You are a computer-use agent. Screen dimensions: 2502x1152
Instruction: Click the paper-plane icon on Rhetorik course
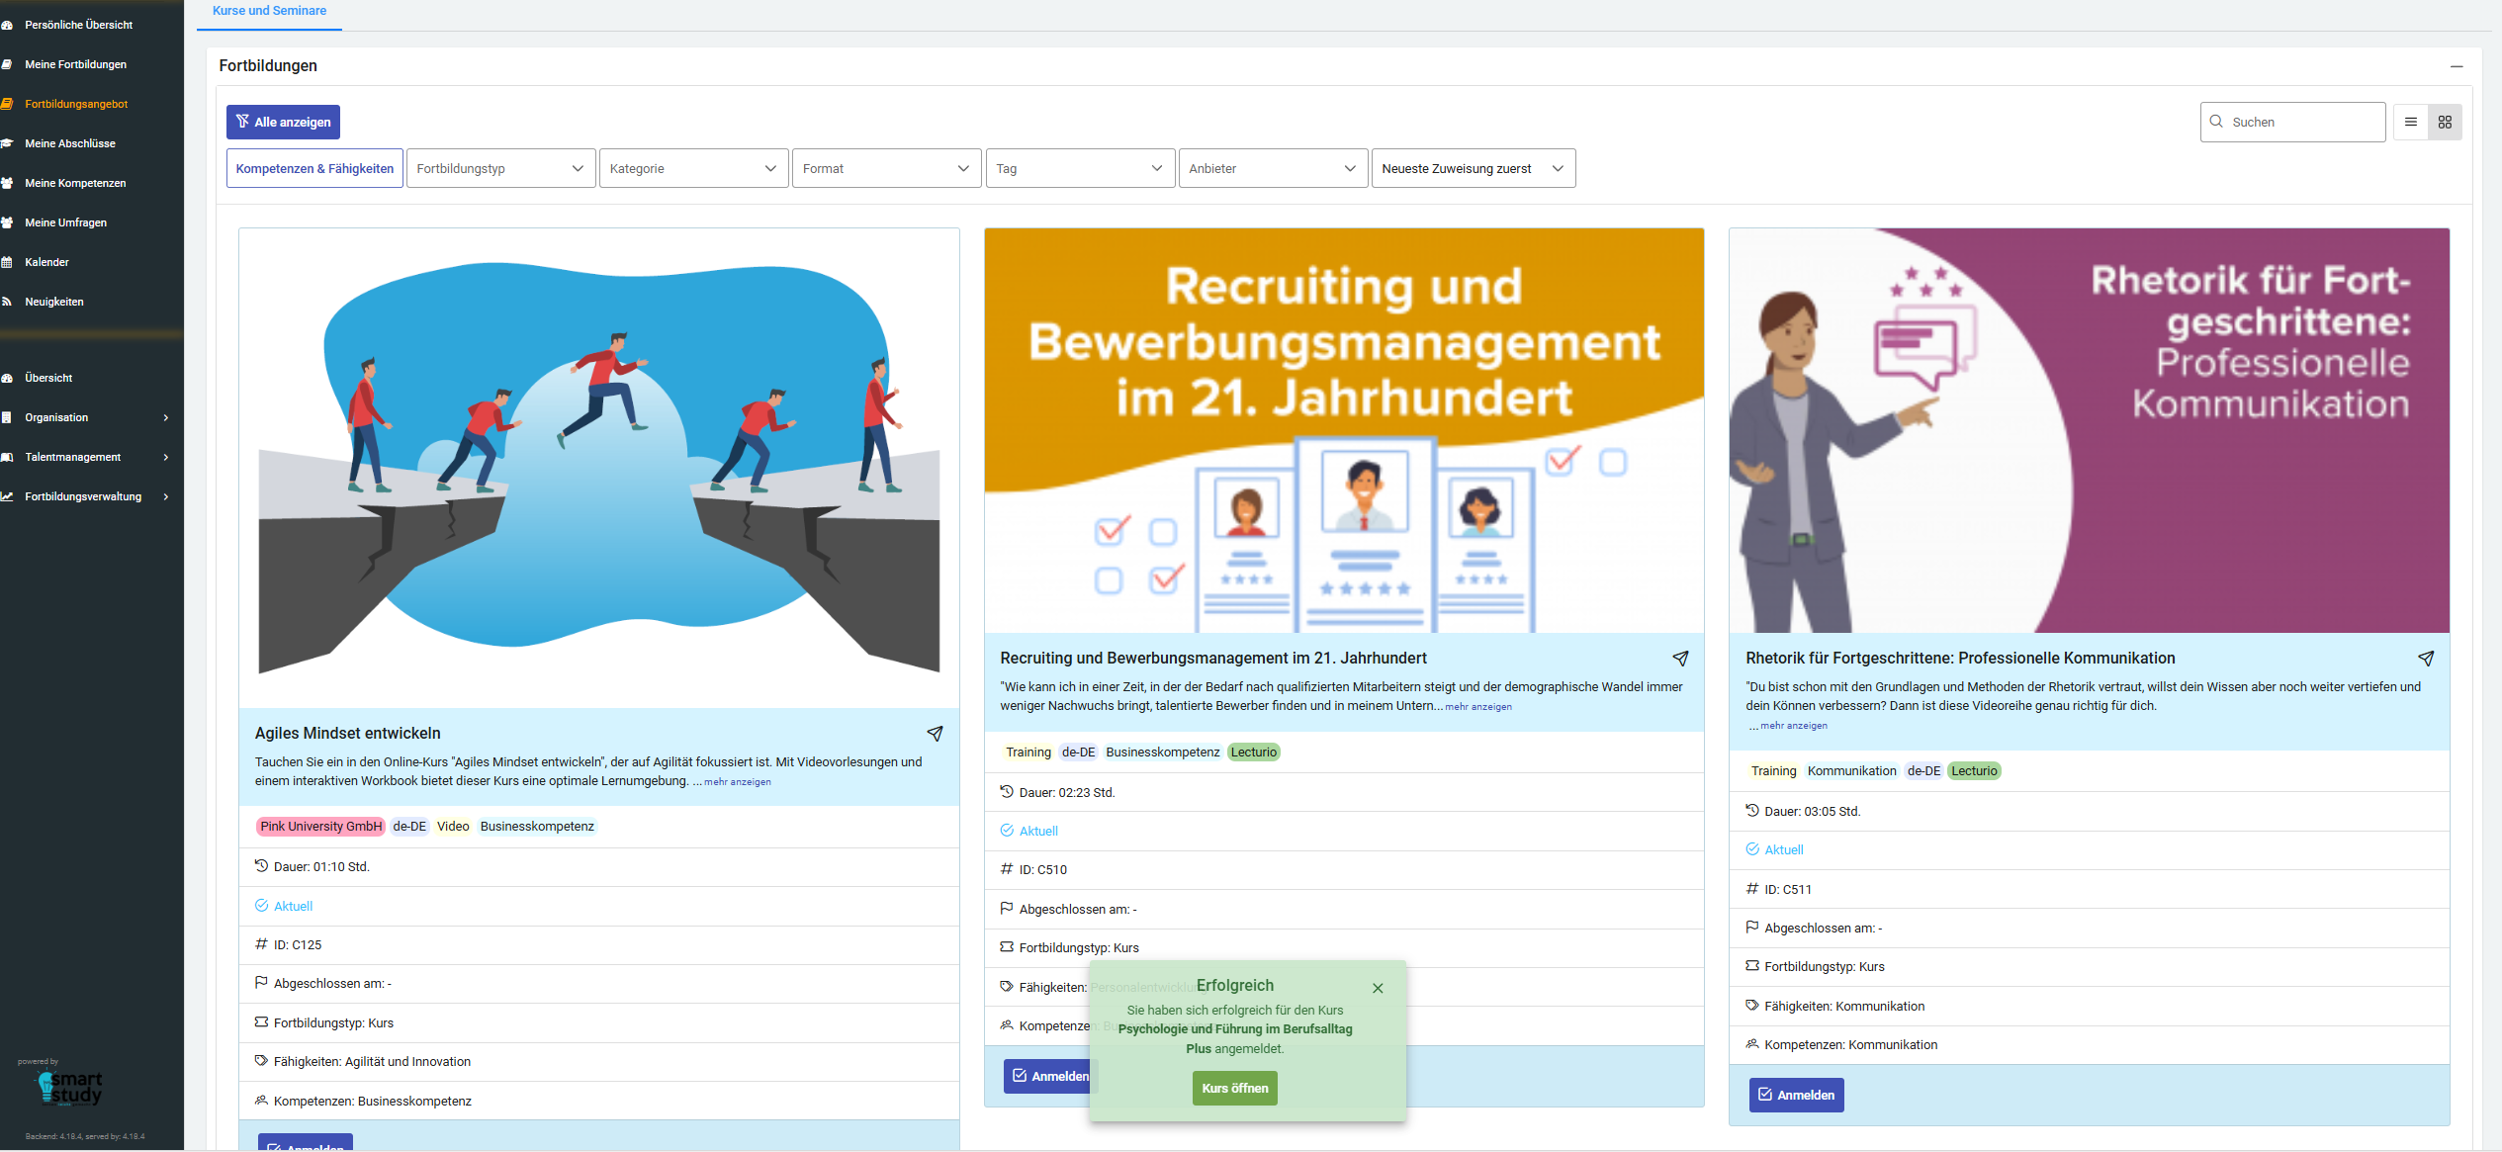pyautogui.click(x=2426, y=659)
